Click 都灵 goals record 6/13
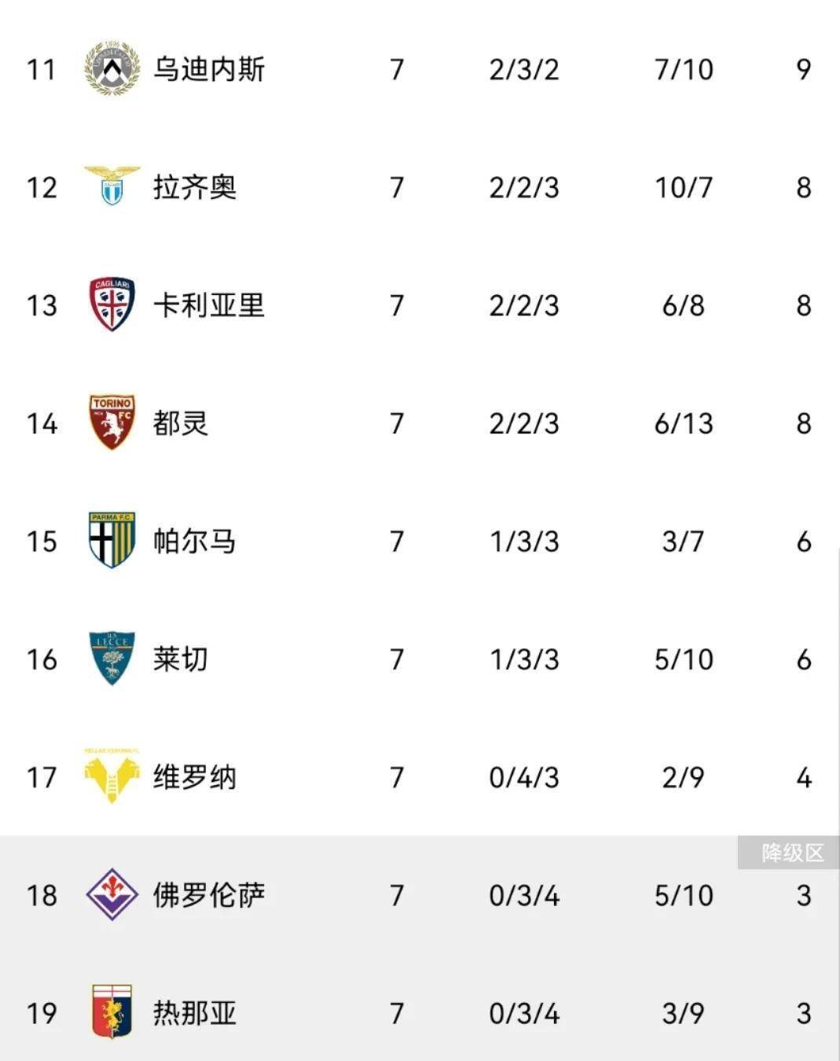Image resolution: width=840 pixels, height=1061 pixels. pos(683,423)
